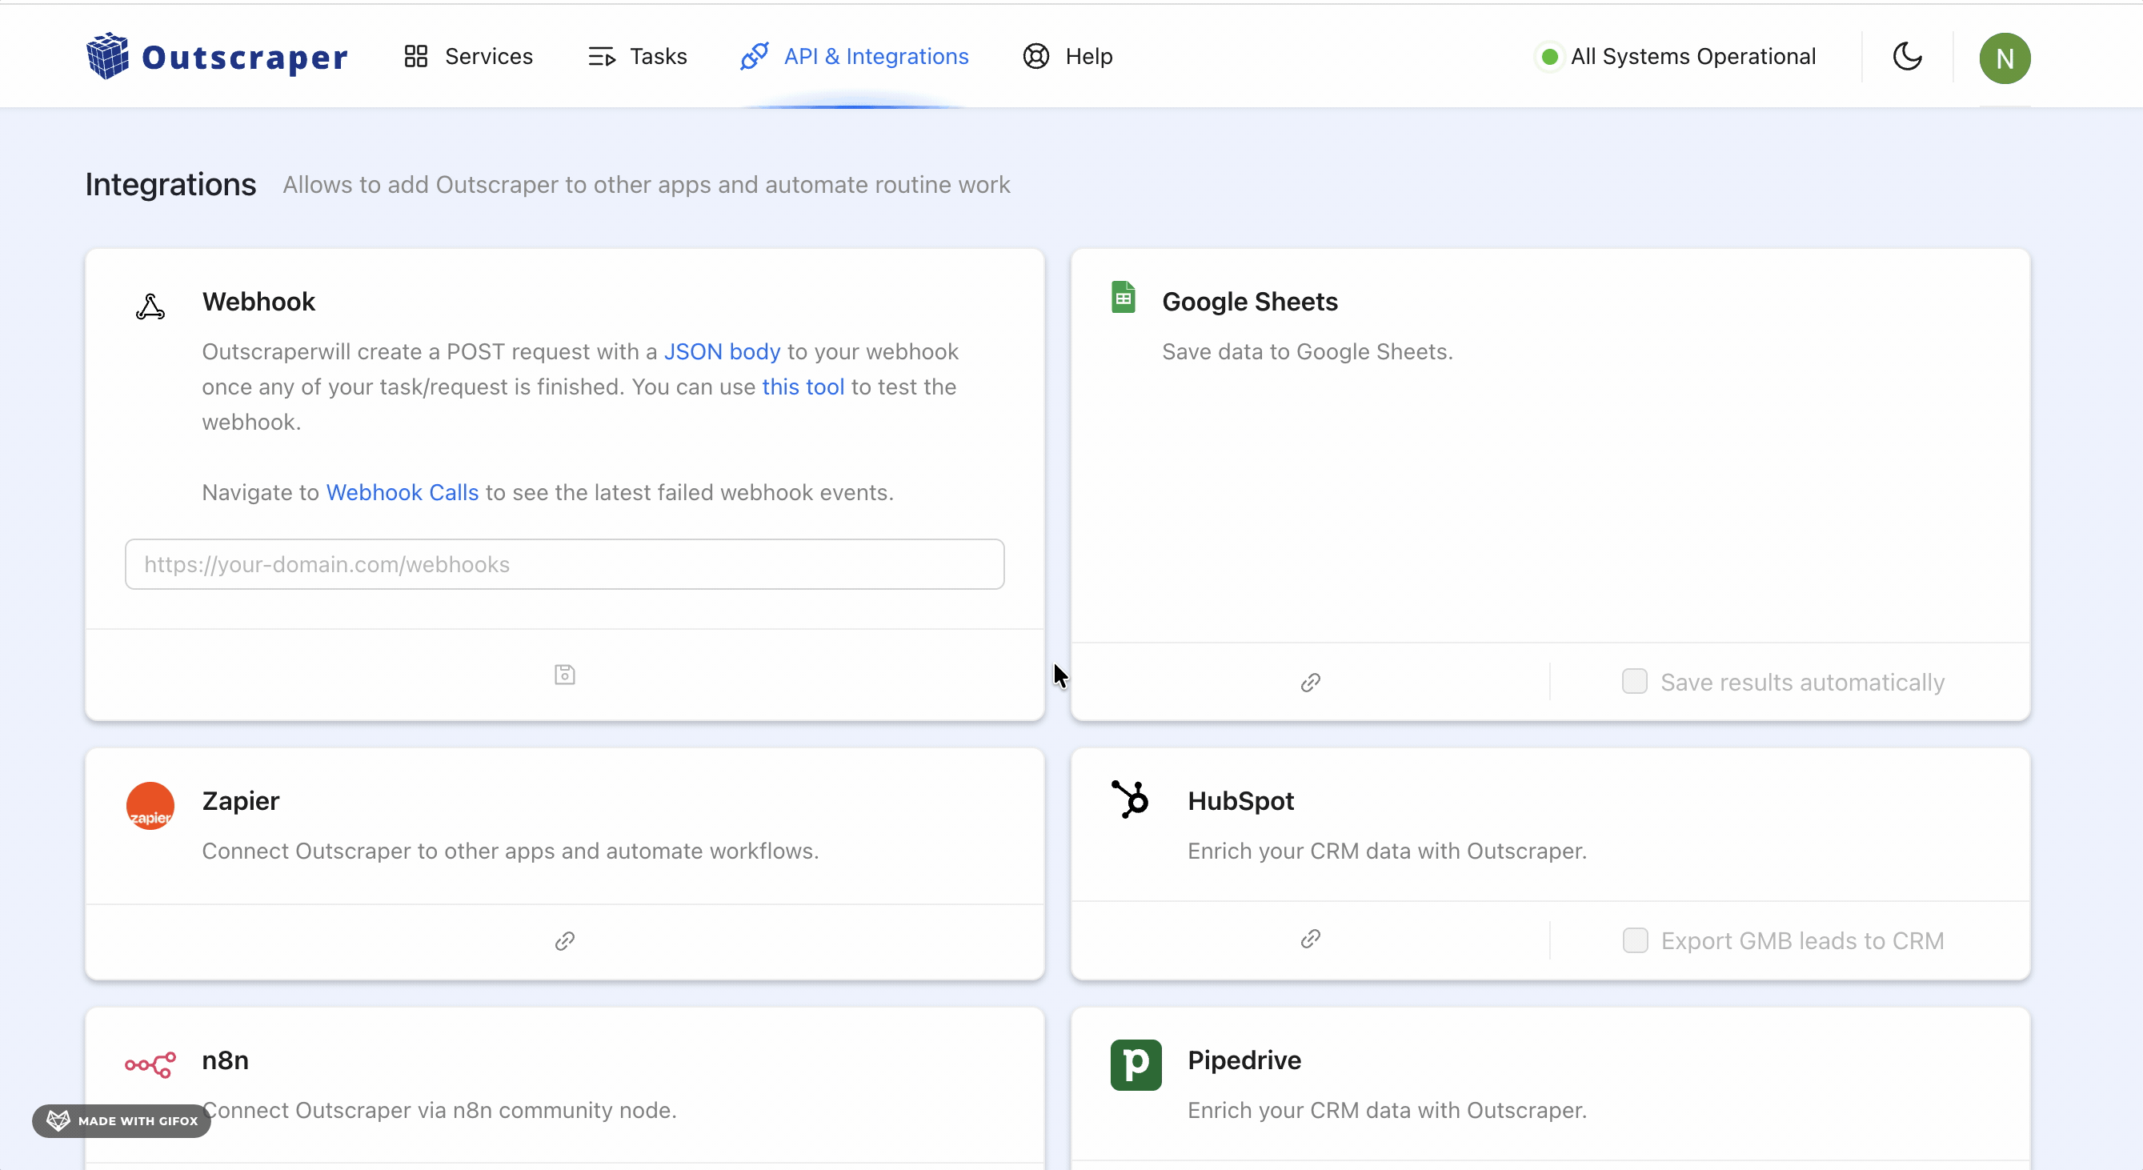The image size is (2143, 1170).
Task: Open the Tasks page
Action: [658, 56]
